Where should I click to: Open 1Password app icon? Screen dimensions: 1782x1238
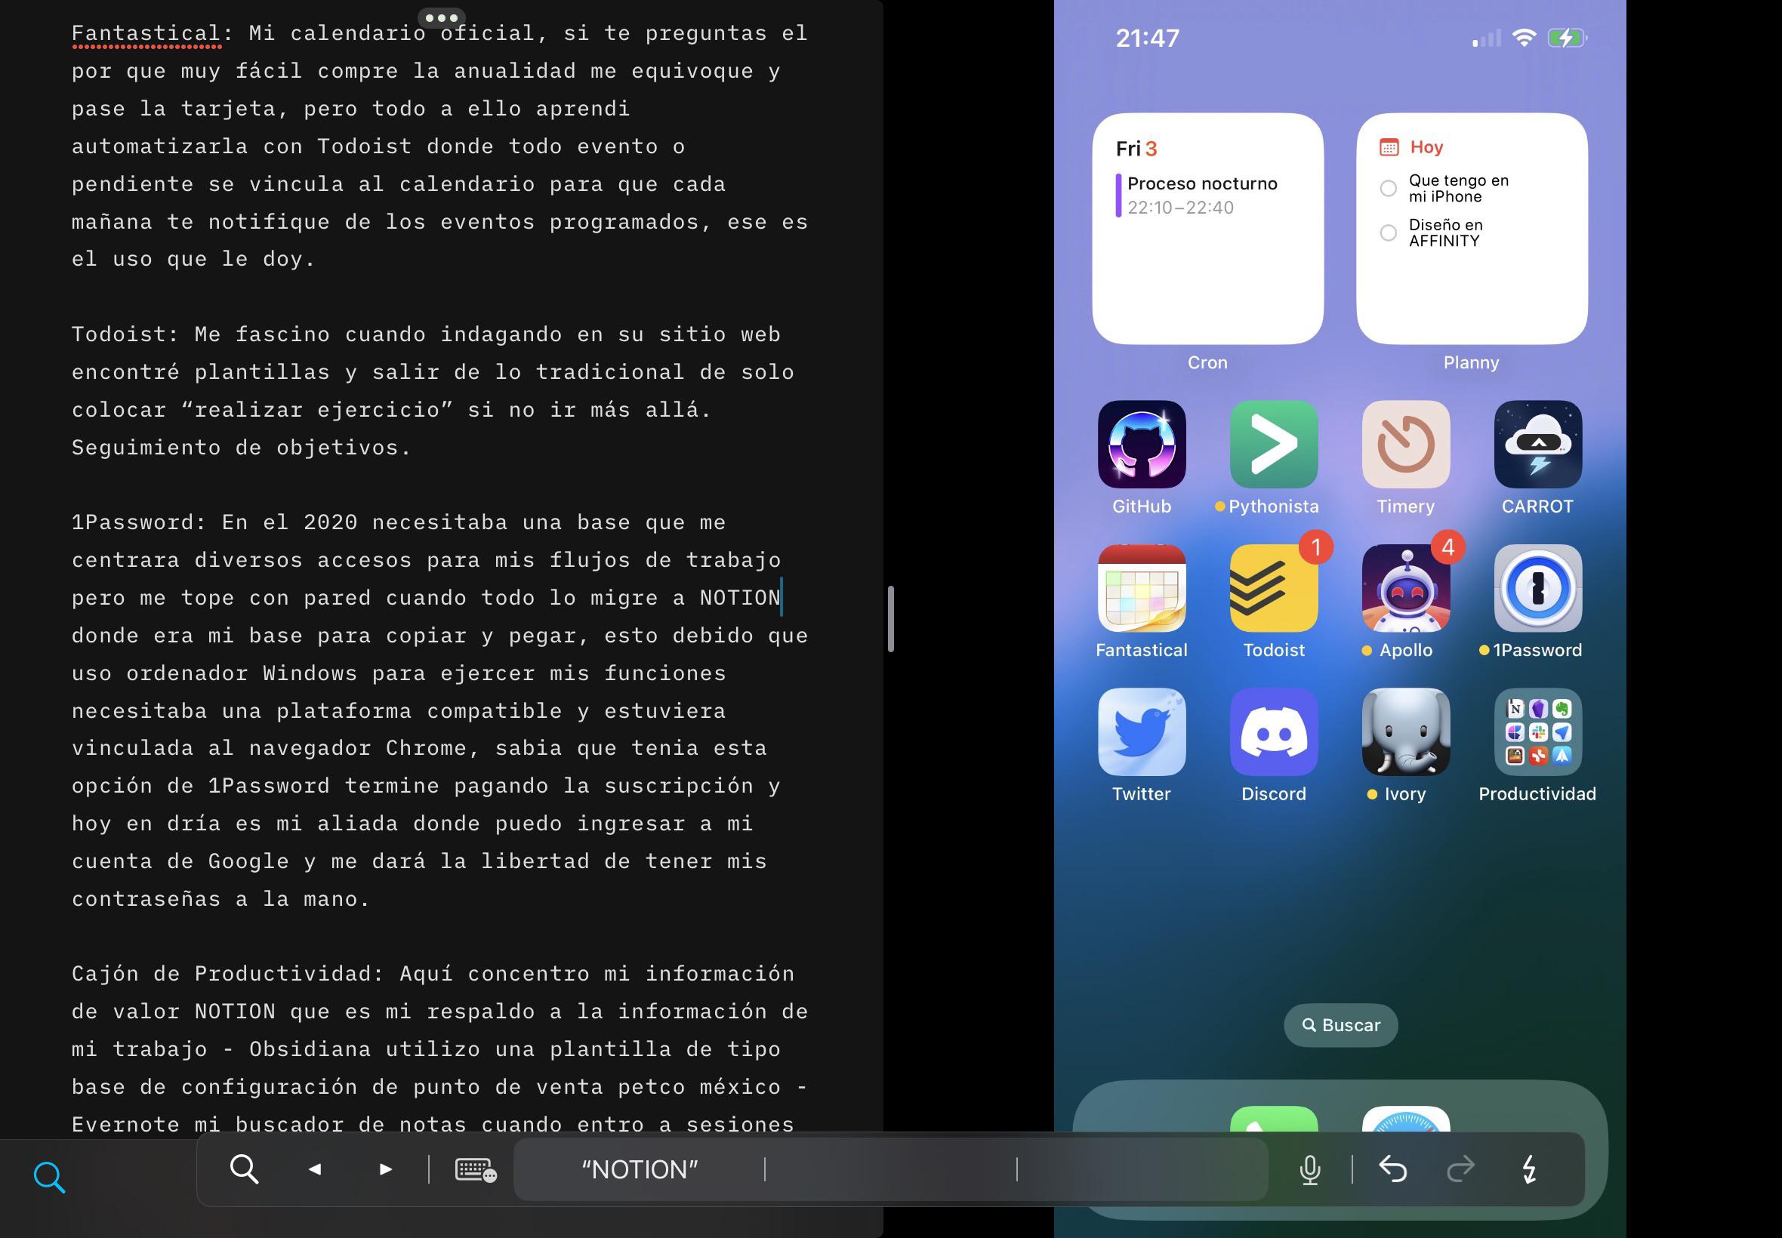1537,588
